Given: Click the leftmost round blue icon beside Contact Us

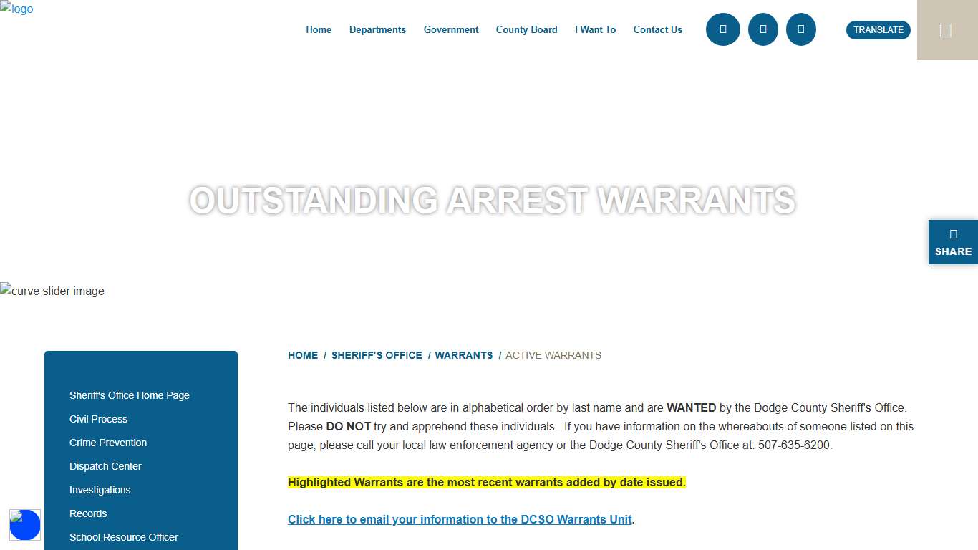Looking at the screenshot, I should point(722,29).
